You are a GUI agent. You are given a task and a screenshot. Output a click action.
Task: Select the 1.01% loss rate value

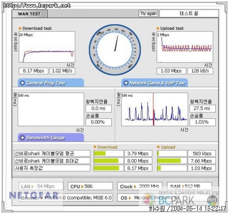point(202,122)
